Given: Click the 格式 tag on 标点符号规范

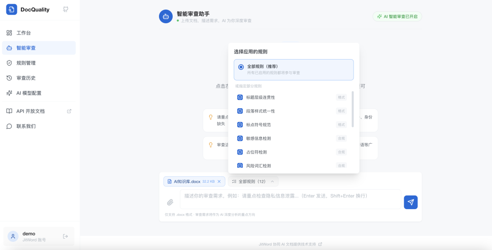Looking at the screenshot, I should click(341, 125).
